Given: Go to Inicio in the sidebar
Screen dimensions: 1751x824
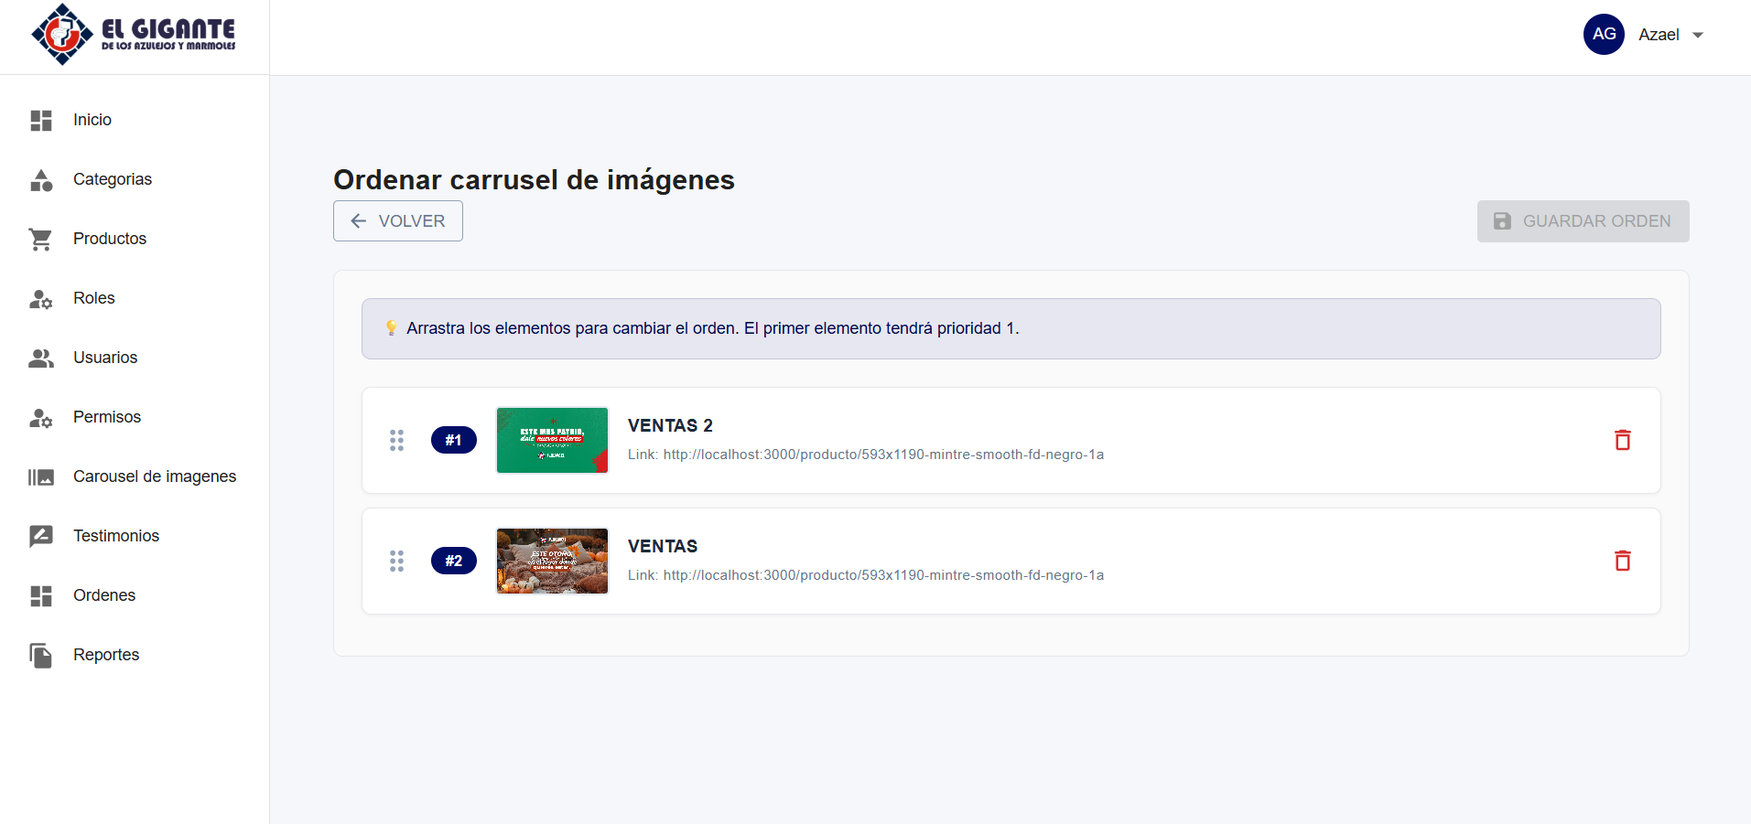Looking at the screenshot, I should [x=92, y=120].
